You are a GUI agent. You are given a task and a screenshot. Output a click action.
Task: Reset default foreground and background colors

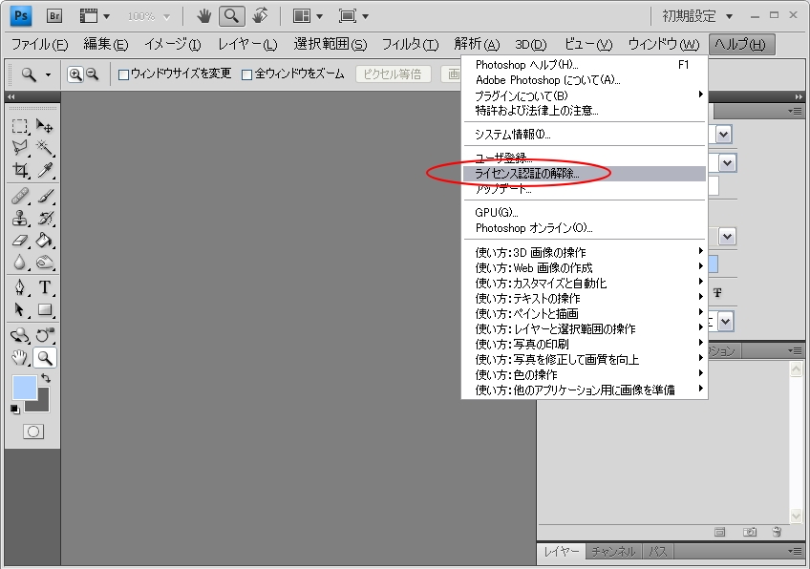[x=15, y=409]
